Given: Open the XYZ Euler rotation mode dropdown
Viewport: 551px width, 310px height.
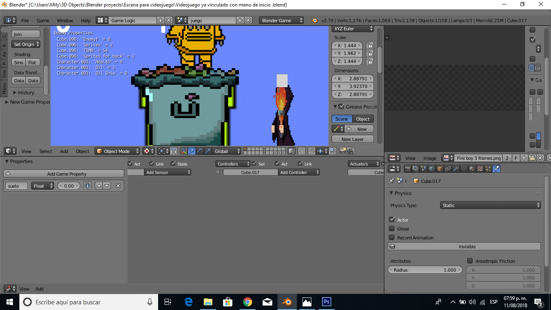Looking at the screenshot, I should click(353, 29).
